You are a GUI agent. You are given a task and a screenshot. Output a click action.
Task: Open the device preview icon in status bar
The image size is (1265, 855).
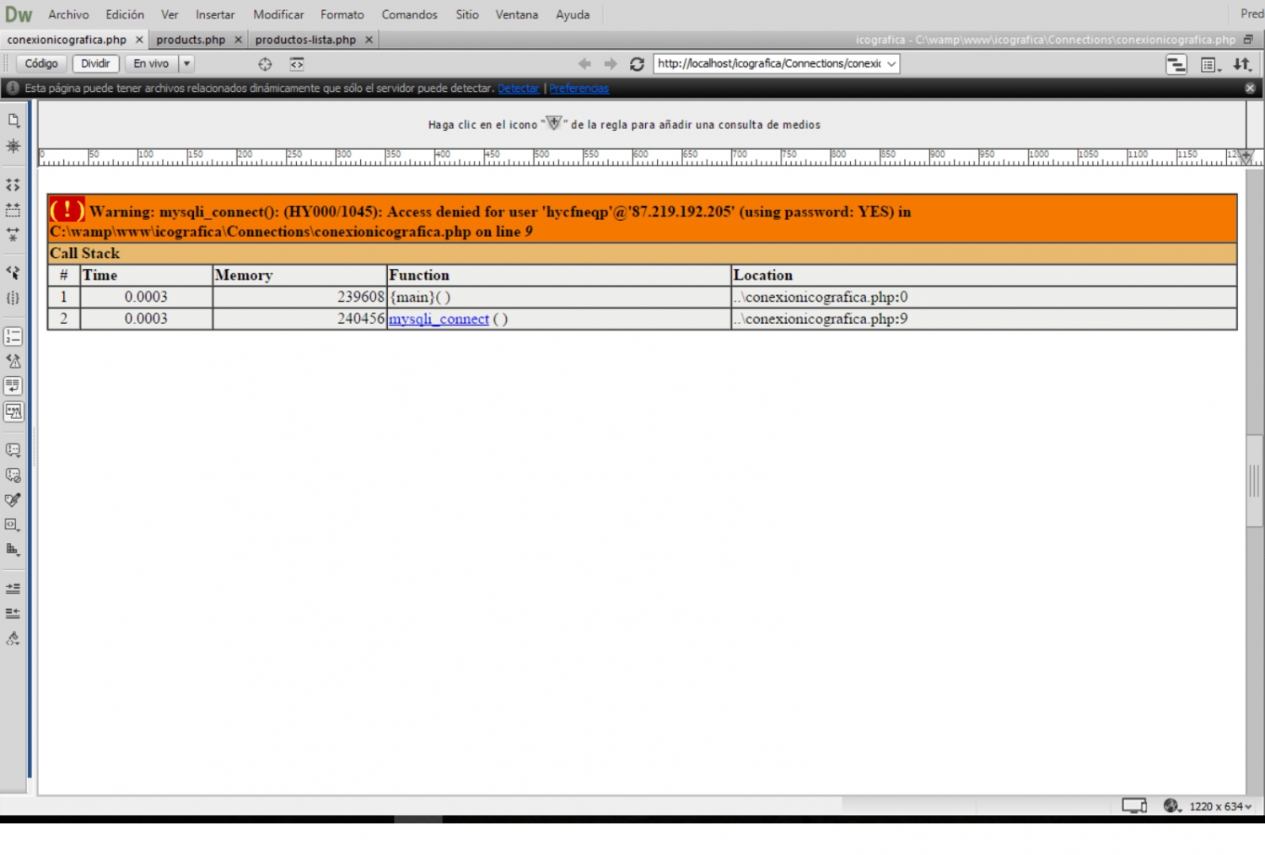pos(1134,806)
